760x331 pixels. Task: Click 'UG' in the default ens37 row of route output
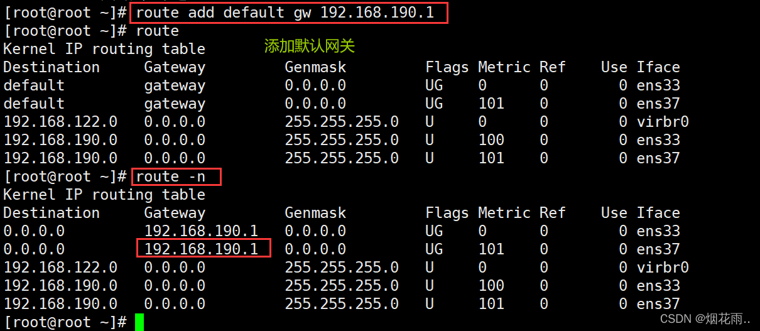pos(434,104)
